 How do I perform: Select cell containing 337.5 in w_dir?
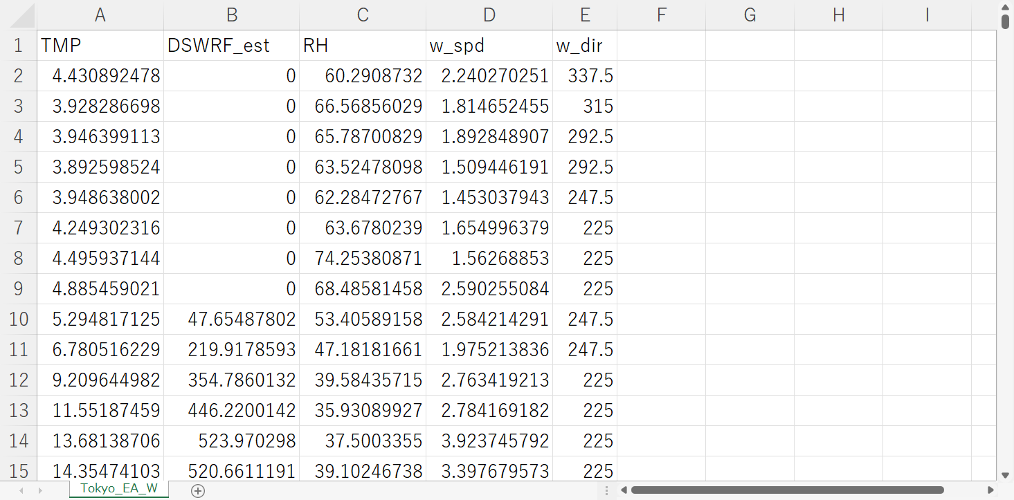tap(585, 76)
